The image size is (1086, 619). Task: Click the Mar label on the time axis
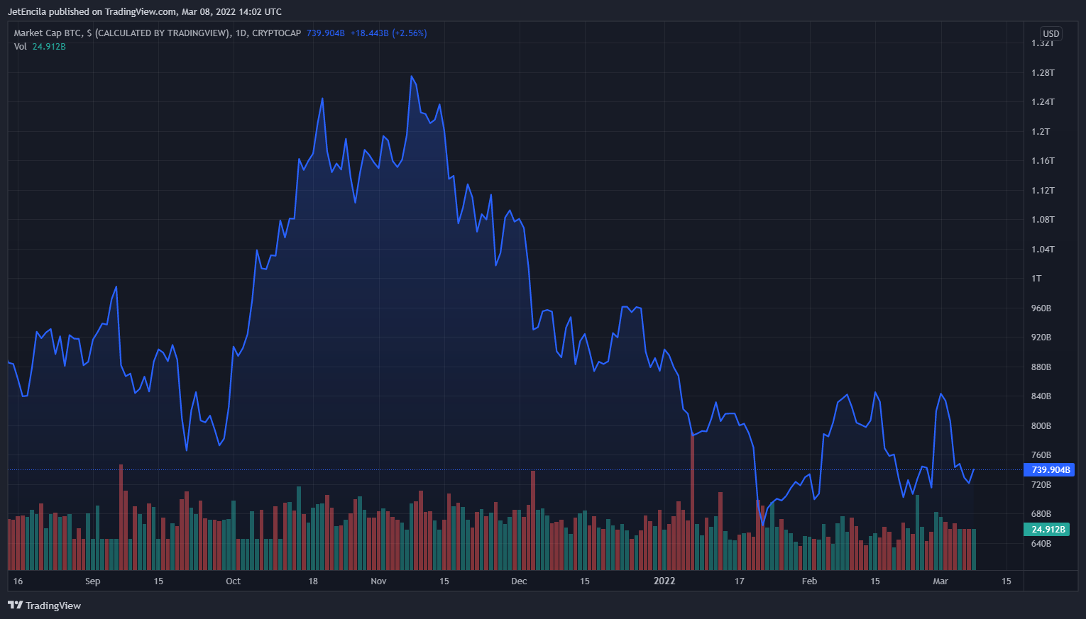pos(940,581)
